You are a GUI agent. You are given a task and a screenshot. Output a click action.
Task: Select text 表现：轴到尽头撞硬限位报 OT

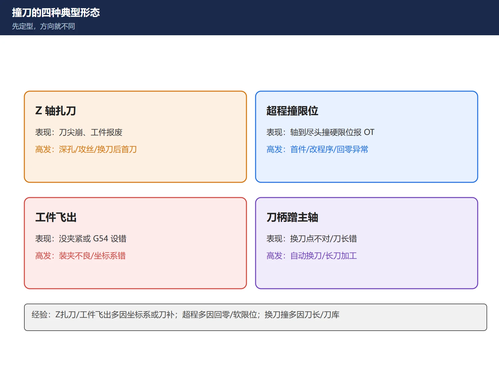pos(320,132)
